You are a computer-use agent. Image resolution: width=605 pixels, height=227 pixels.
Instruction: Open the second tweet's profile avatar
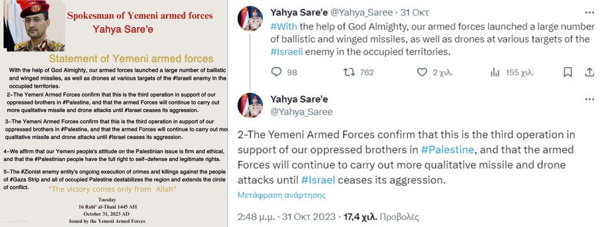tap(250, 105)
